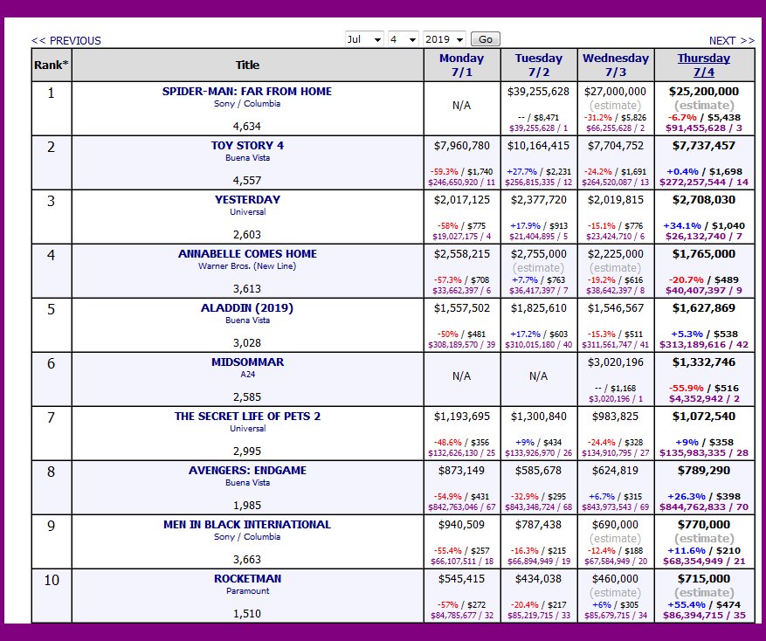View The Secret Life of Pets 2
The image size is (766, 641).
247,416
